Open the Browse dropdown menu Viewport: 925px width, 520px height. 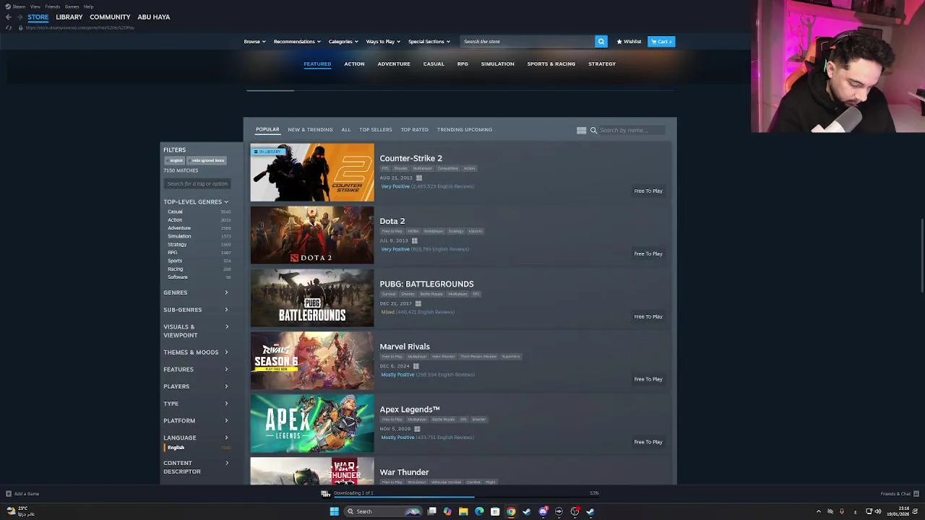[x=254, y=41]
